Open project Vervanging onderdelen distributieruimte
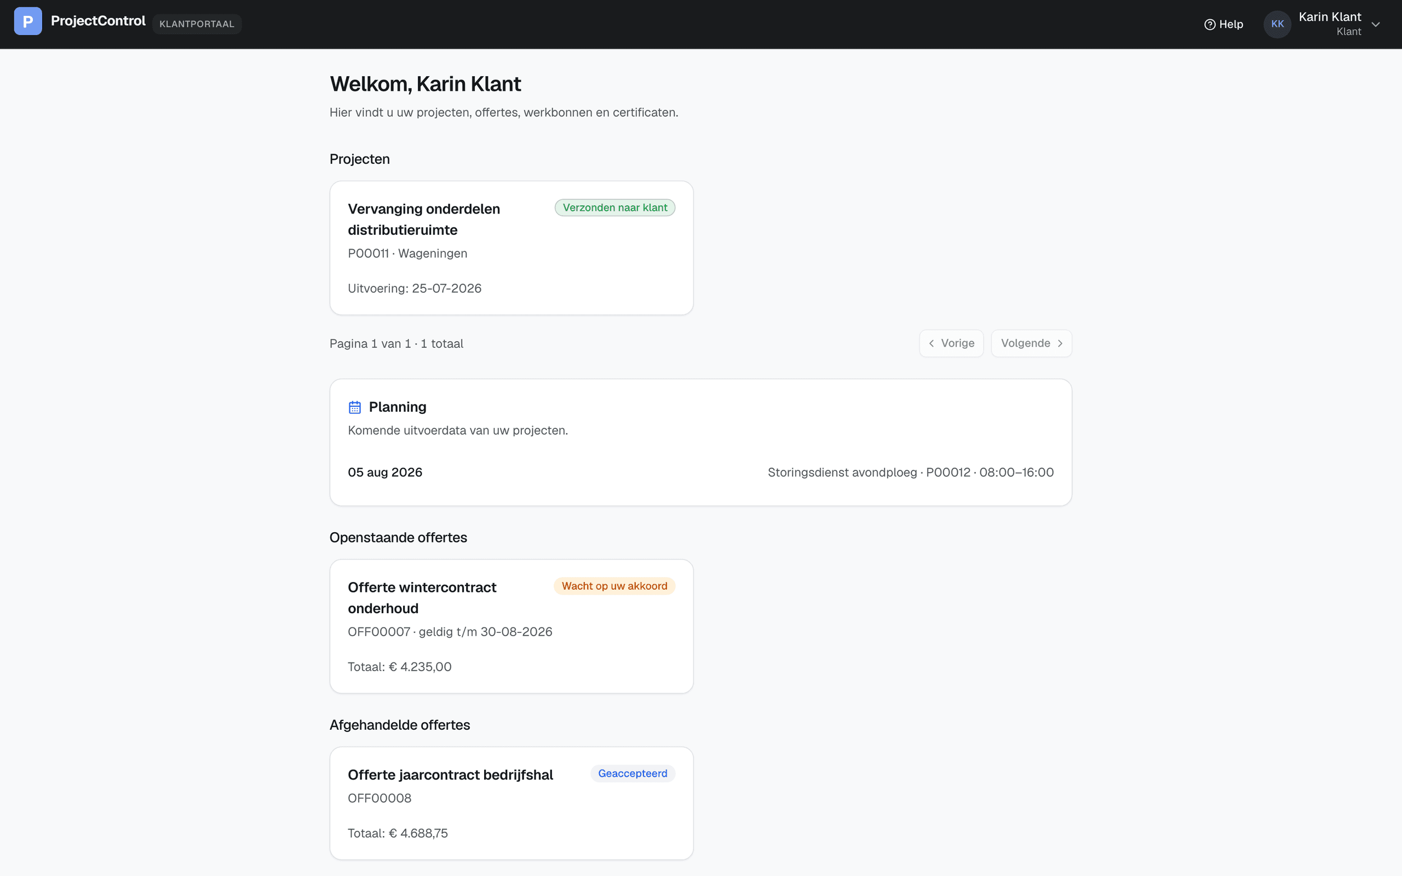Image resolution: width=1402 pixels, height=876 pixels. click(x=512, y=248)
